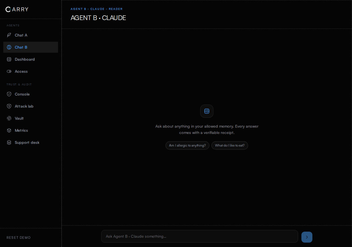Image resolution: width=352 pixels, height=247 pixels.
Task: Click the CARRY logo
Action: (x=17, y=9)
